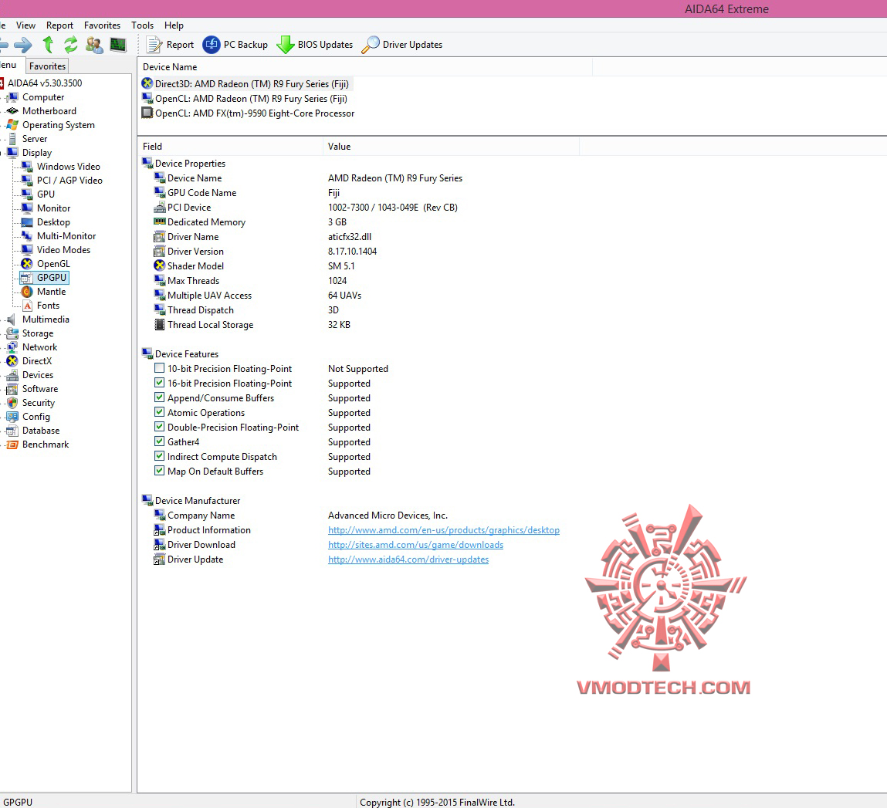The height and width of the screenshot is (808, 887).
Task: Click Indirect Compute Dispatch checkbox
Action: (x=160, y=456)
